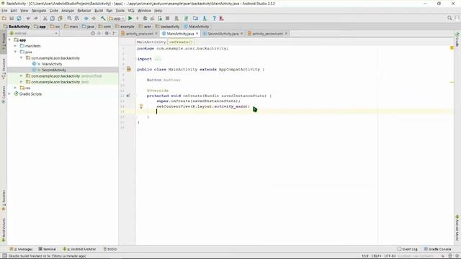This screenshot has height=259, width=461.
Task: Click the onCreate() method crumb
Action: point(181,42)
